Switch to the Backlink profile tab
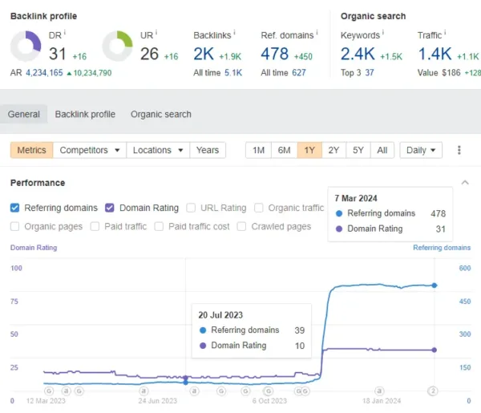Image resolution: width=481 pixels, height=413 pixels. click(85, 114)
